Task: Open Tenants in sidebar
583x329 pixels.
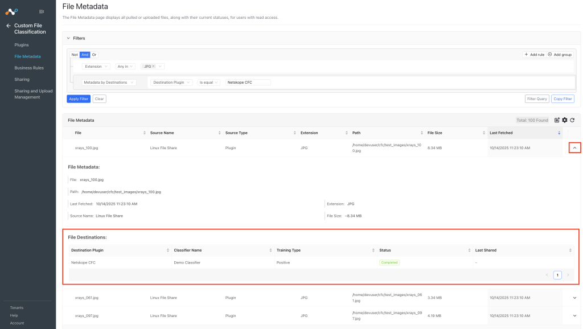Action: [x=17, y=308]
